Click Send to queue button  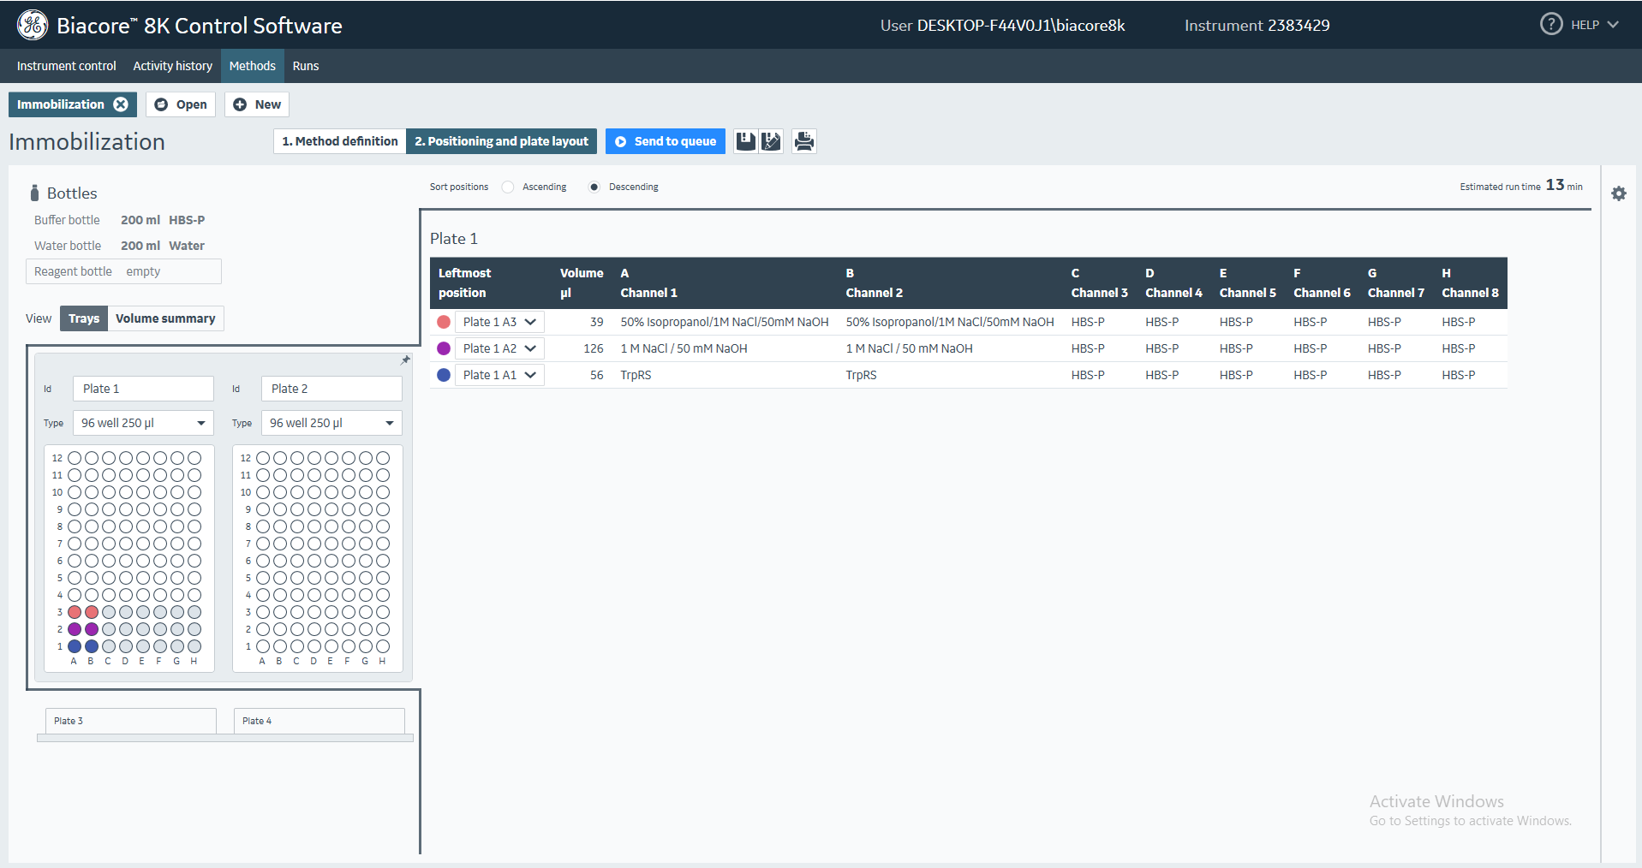click(x=666, y=141)
